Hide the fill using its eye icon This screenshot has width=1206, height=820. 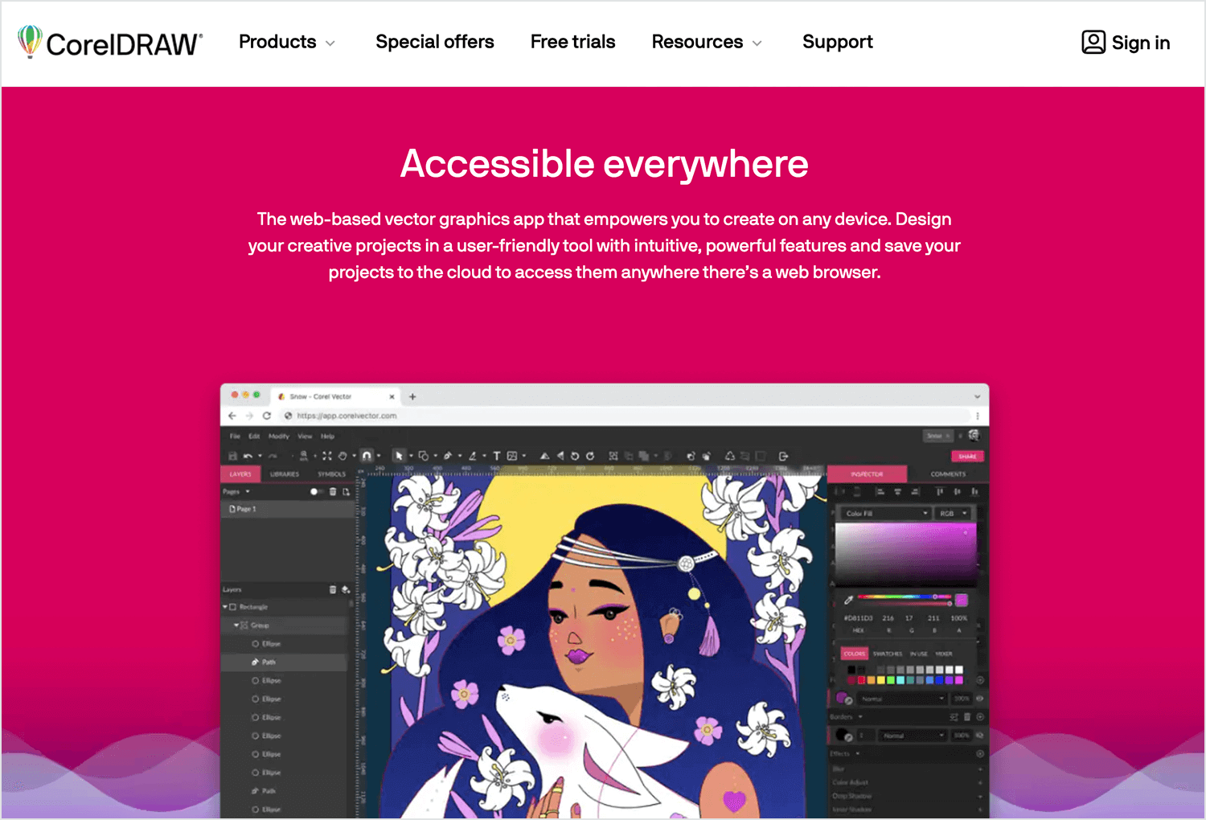pos(980,699)
